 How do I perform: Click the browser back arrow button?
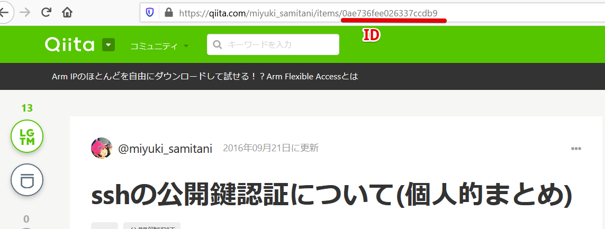[x=5, y=13]
